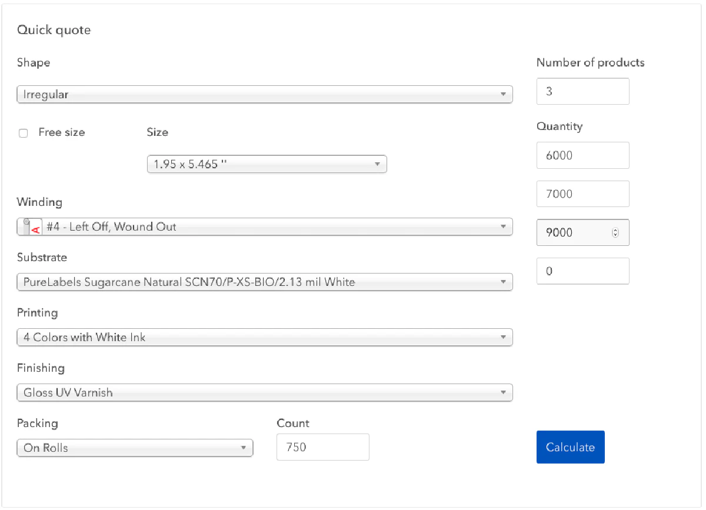Select the Count field showing 750

pos(322,447)
